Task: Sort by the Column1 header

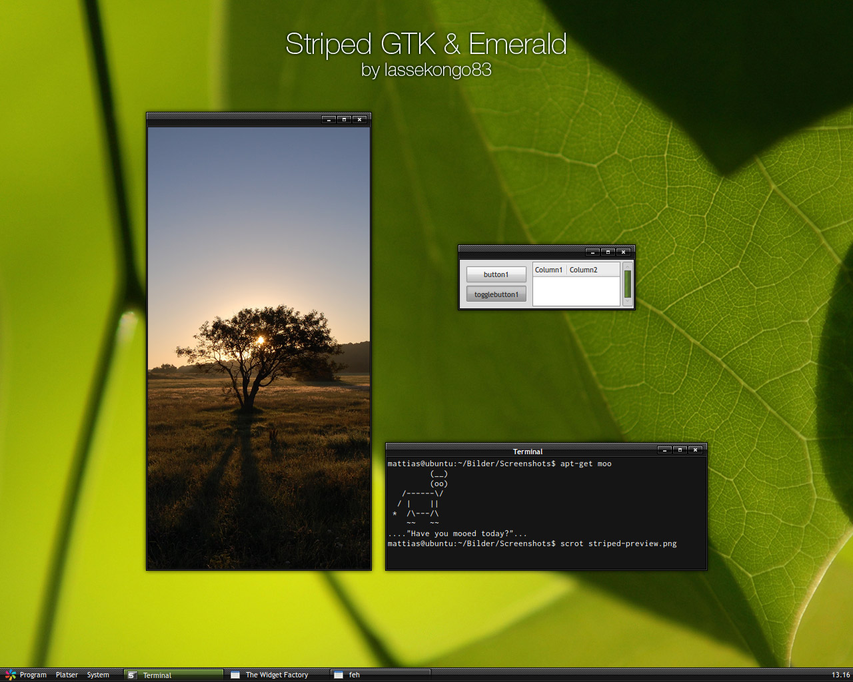Action: (549, 270)
